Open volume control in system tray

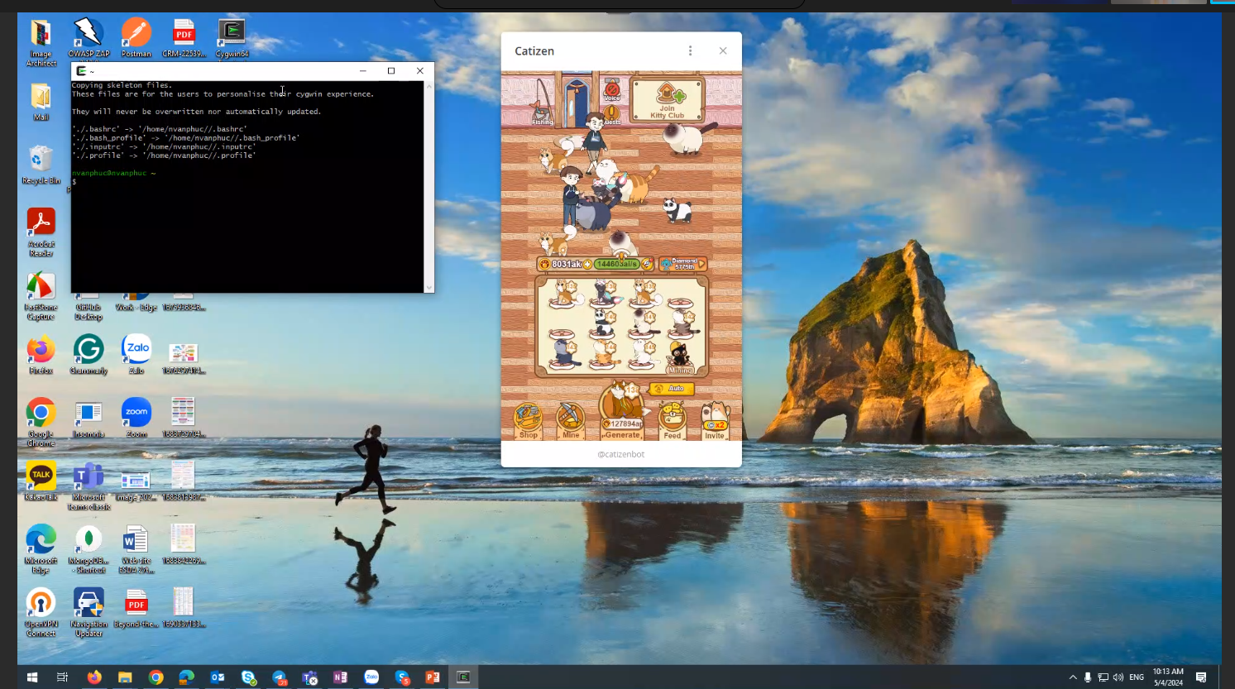(x=1118, y=677)
